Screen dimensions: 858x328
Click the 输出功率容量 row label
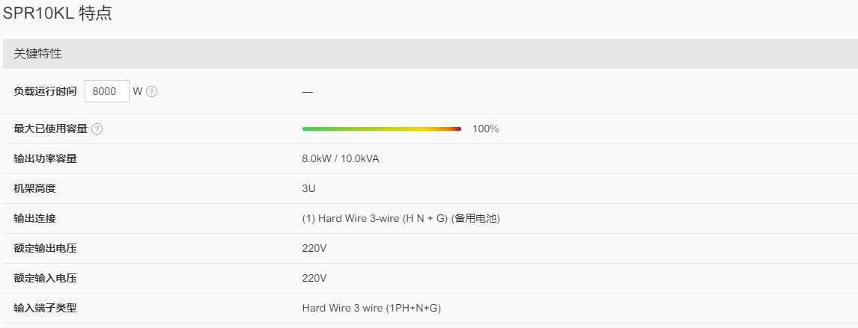pos(45,159)
